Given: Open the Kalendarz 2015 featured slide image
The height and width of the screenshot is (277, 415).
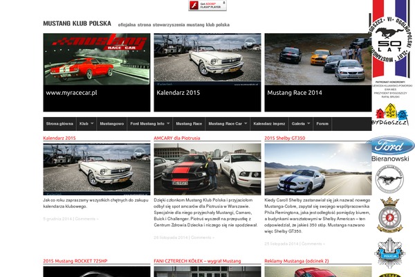Looking at the screenshot, I should tap(207, 60).
